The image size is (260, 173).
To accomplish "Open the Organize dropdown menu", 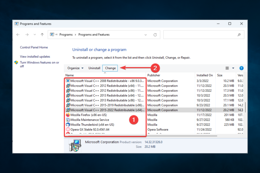I will 75,68.
